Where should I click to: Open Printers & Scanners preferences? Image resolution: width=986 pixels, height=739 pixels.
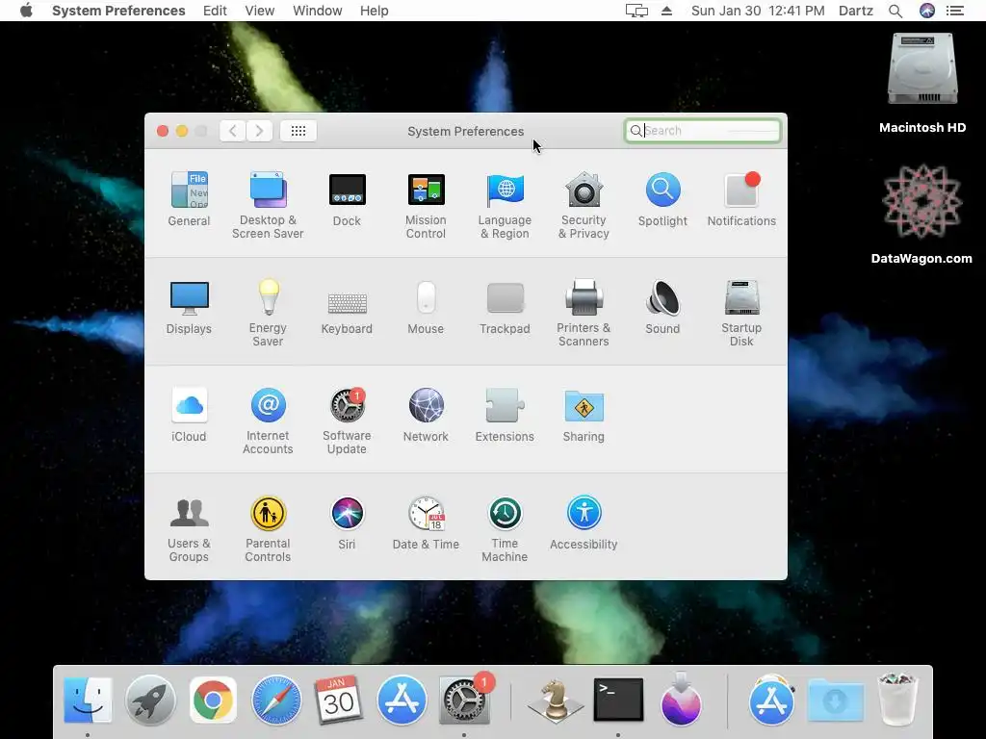pos(584,313)
